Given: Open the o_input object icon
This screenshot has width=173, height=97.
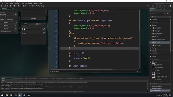Looking at the screenshot, I should pos(153,73).
